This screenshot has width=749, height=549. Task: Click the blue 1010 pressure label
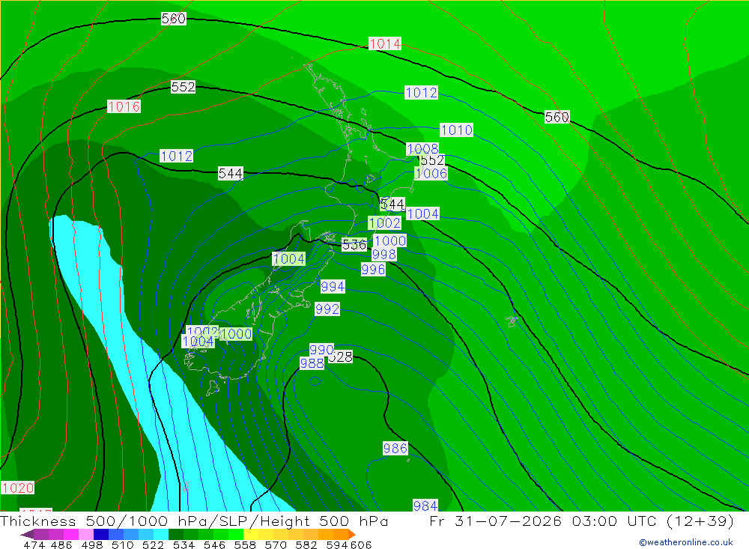click(457, 130)
